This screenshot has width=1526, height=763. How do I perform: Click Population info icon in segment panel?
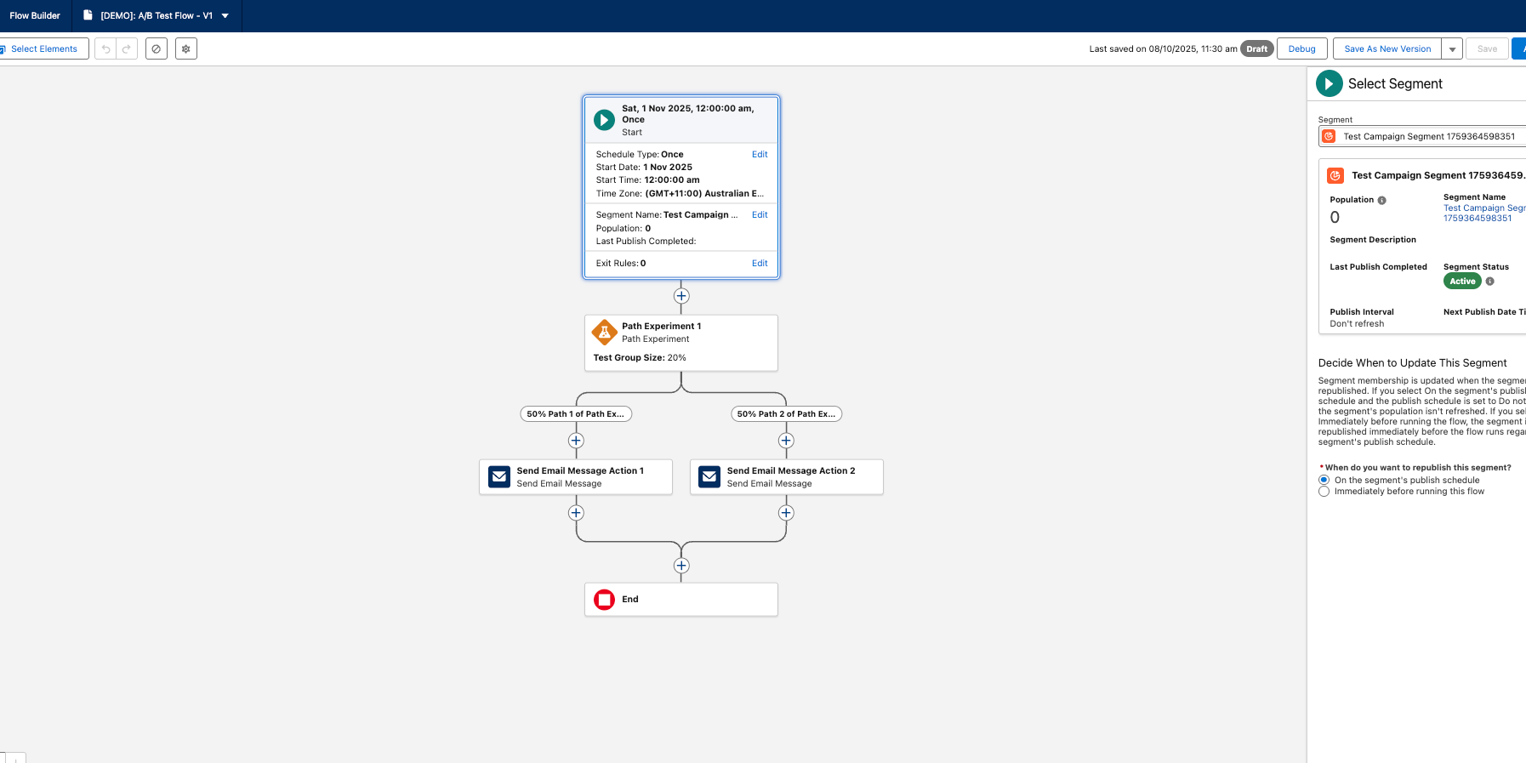click(x=1381, y=201)
